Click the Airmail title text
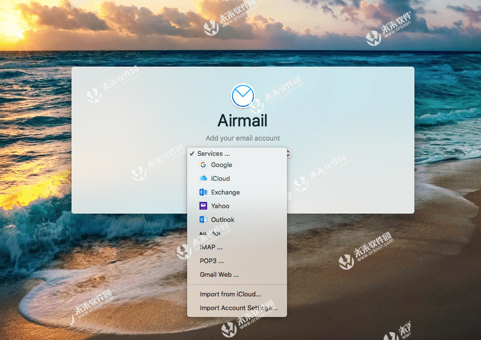The width and height of the screenshot is (481, 340). click(x=242, y=121)
